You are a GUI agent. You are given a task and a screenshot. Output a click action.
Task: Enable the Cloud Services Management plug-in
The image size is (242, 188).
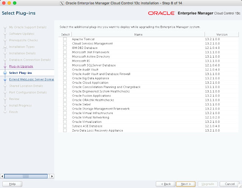[x=65, y=43]
